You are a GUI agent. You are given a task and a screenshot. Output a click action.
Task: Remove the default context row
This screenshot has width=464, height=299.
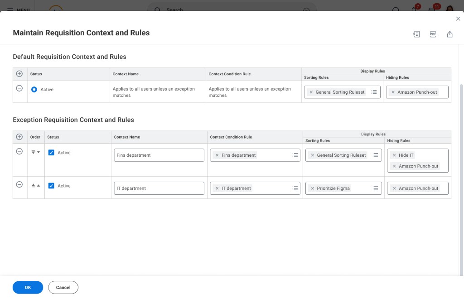pos(19,88)
